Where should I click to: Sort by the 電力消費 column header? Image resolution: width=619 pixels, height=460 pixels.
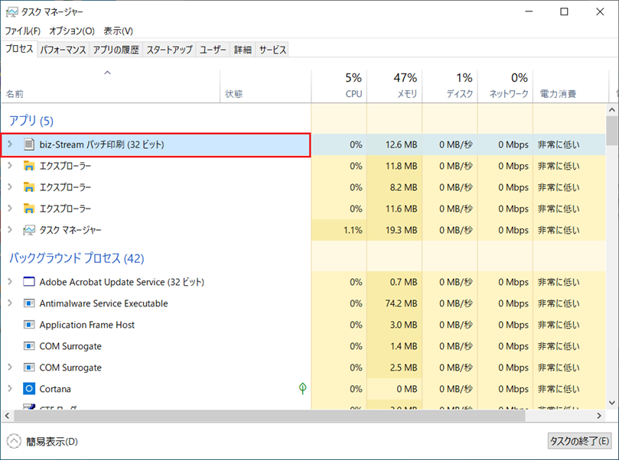[x=571, y=86]
